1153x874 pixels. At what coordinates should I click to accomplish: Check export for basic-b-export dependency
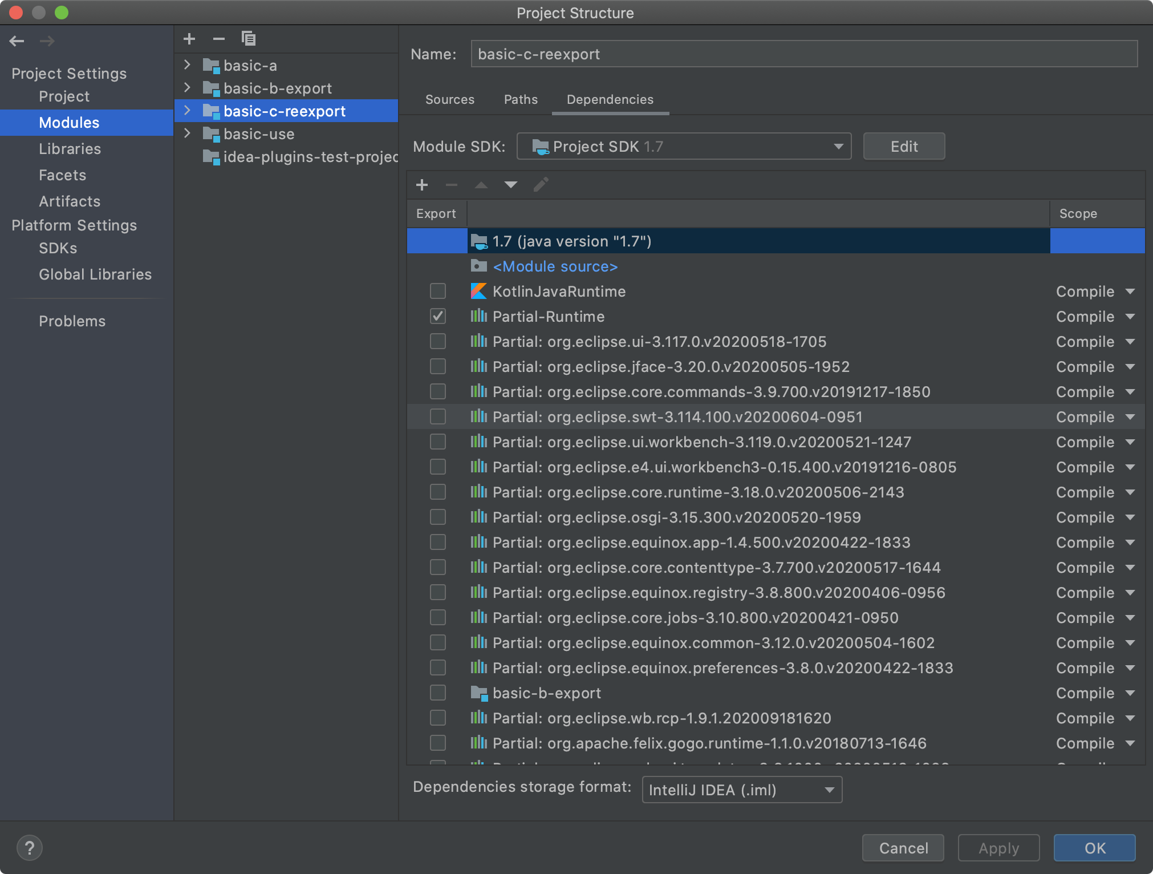pyautogui.click(x=438, y=693)
